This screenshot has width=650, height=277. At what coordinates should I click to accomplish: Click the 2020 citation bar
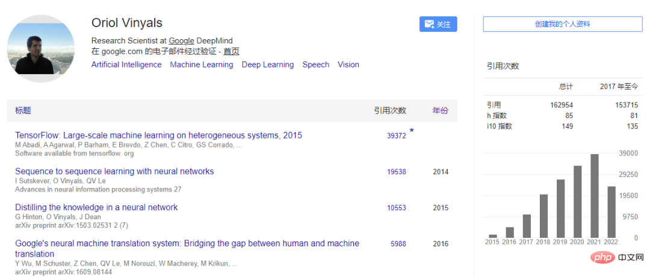[x=577, y=202]
